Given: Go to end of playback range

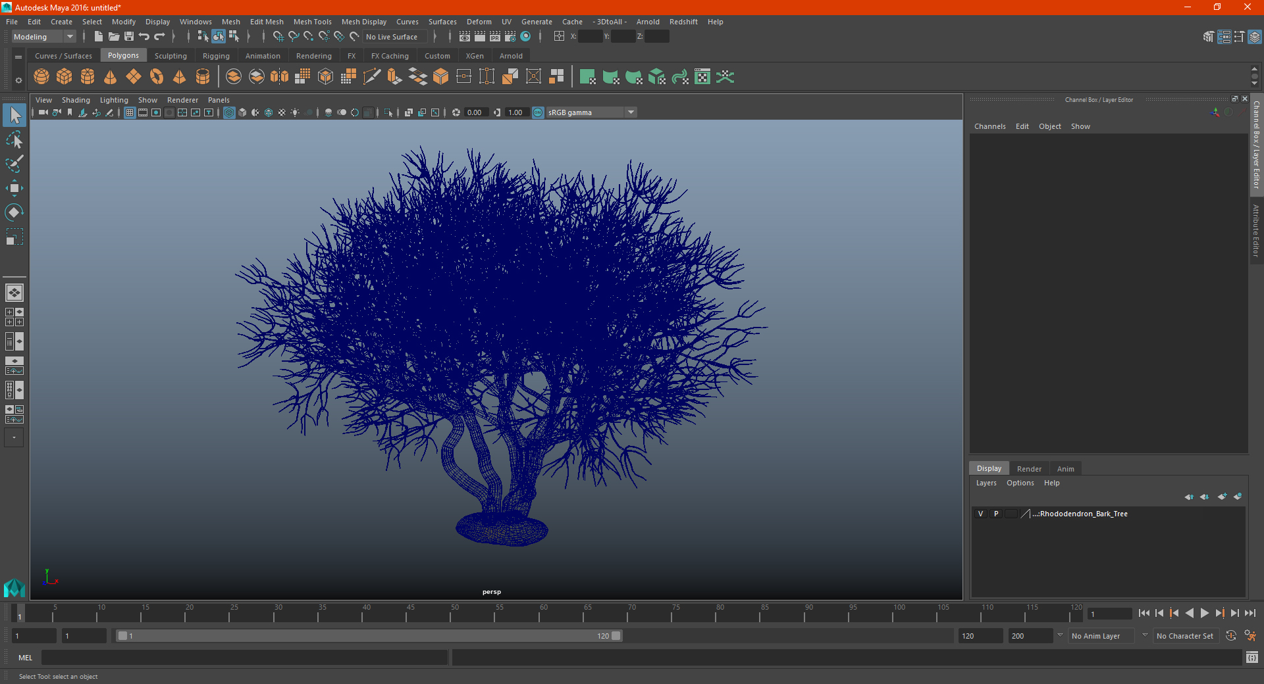Looking at the screenshot, I should (1250, 613).
